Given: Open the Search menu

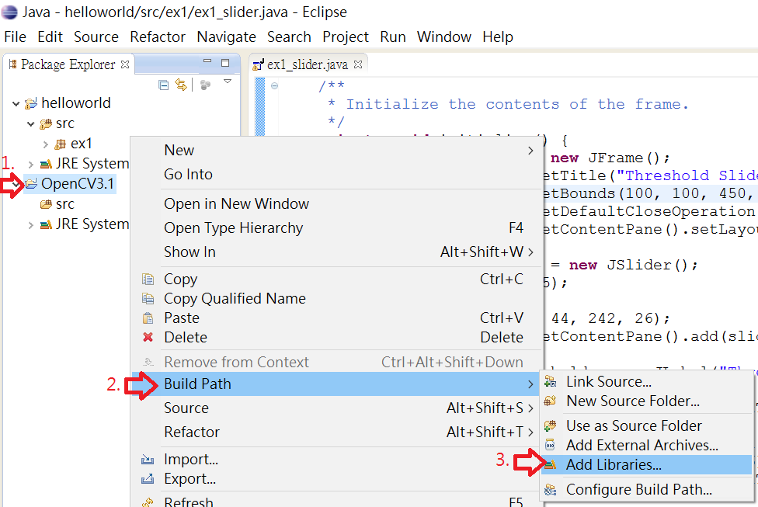Looking at the screenshot, I should pyautogui.click(x=289, y=36).
